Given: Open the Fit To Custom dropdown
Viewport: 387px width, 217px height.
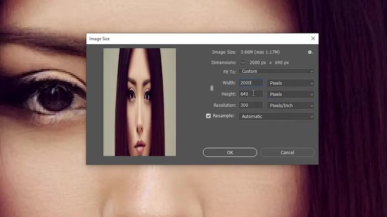Looking at the screenshot, I should tap(276, 71).
